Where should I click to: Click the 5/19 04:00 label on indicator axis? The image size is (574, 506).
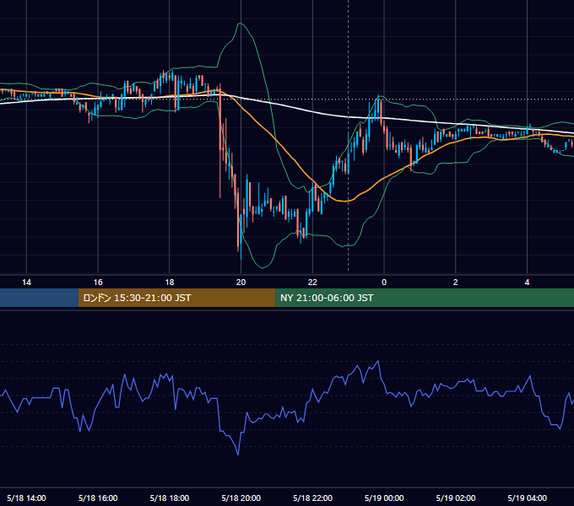tap(527, 498)
